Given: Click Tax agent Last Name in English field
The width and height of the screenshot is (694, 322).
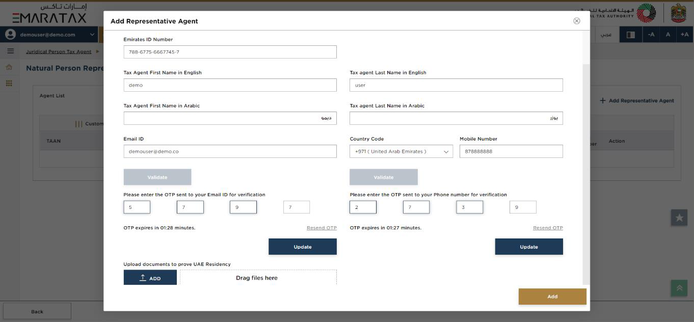Looking at the screenshot, I should pos(456,85).
